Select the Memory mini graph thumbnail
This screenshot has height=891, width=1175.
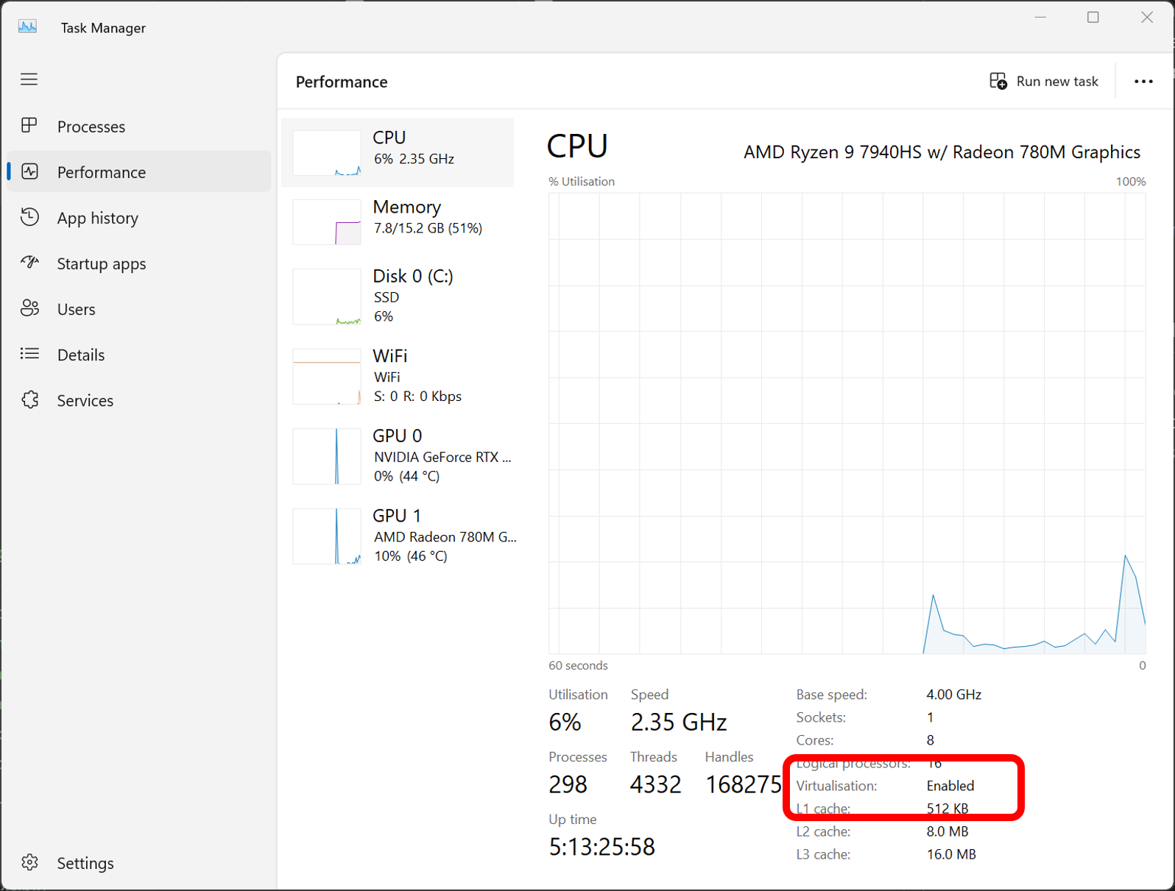(x=327, y=222)
